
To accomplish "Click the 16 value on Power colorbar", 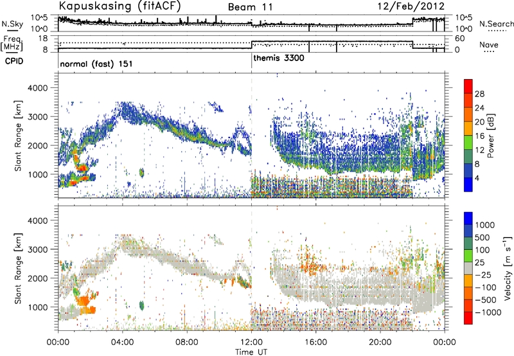I will click(x=479, y=136).
